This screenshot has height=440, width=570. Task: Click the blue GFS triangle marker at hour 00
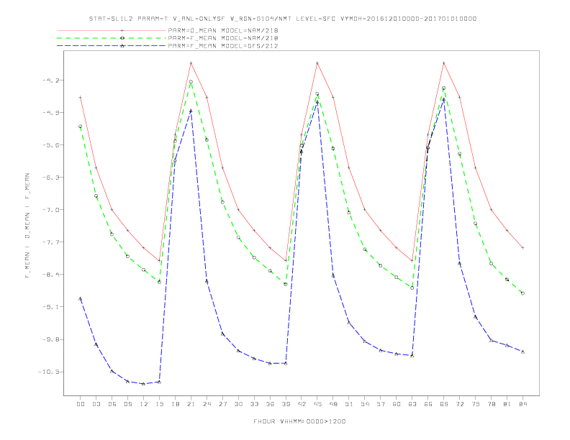click(x=81, y=299)
